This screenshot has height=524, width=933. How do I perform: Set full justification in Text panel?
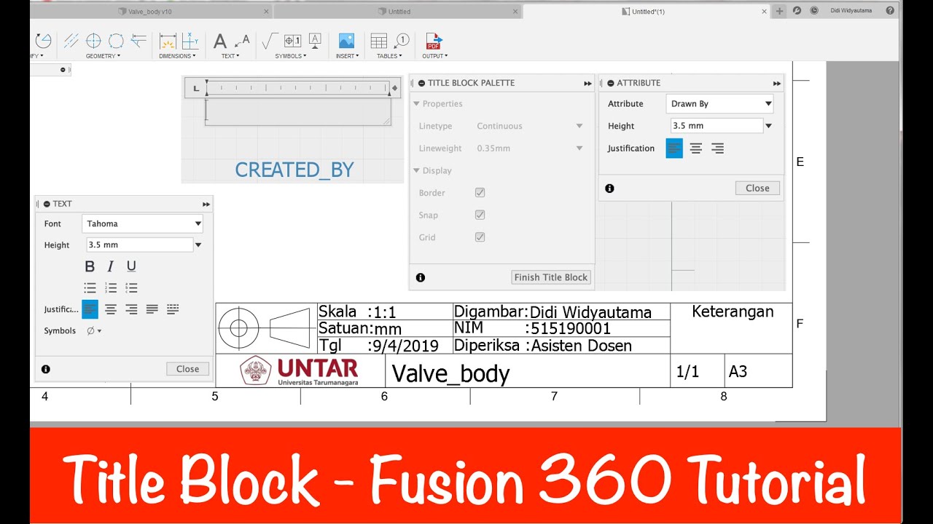coord(152,309)
